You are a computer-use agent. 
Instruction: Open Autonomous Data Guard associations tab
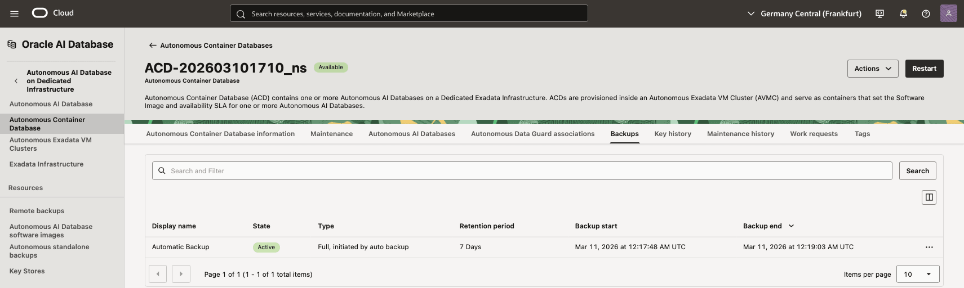(533, 134)
